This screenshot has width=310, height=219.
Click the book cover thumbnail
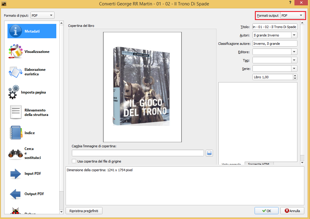[142, 87]
